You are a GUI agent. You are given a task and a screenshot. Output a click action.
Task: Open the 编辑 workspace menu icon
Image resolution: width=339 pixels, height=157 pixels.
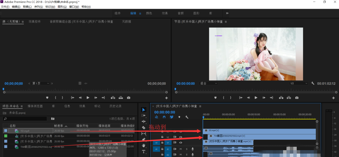(x=140, y=13)
